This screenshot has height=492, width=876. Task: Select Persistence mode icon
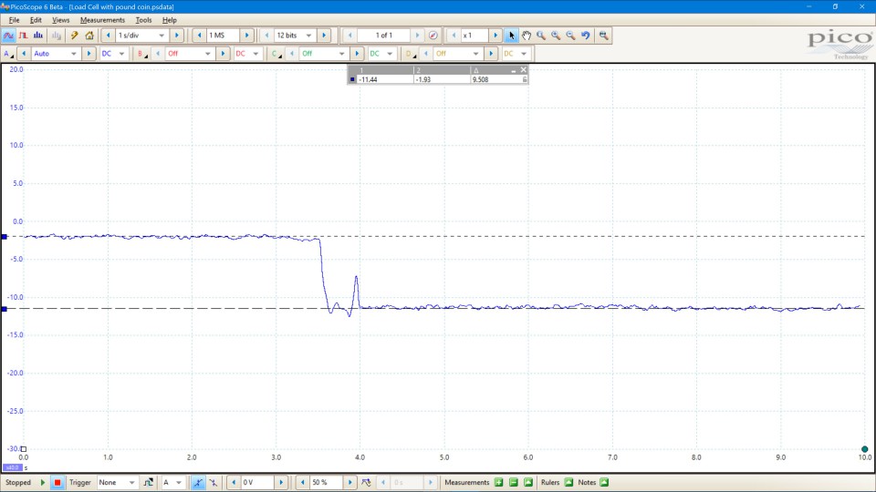point(24,36)
